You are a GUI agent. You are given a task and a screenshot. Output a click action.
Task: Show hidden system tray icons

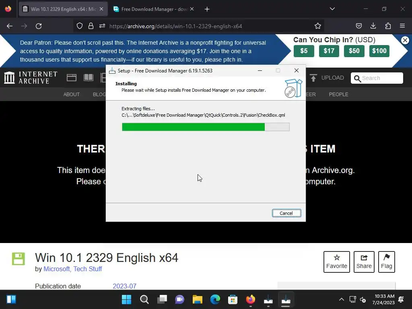tap(341, 299)
